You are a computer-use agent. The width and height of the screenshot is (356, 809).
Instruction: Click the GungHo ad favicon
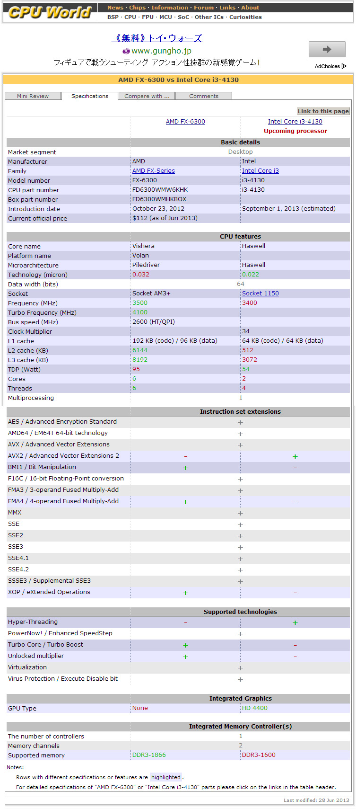click(x=126, y=51)
